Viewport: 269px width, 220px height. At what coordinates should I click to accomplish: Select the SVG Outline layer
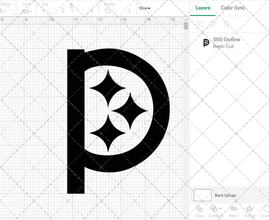point(226,43)
